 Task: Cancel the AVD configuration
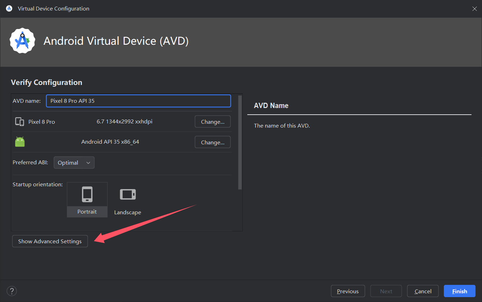pyautogui.click(x=423, y=291)
